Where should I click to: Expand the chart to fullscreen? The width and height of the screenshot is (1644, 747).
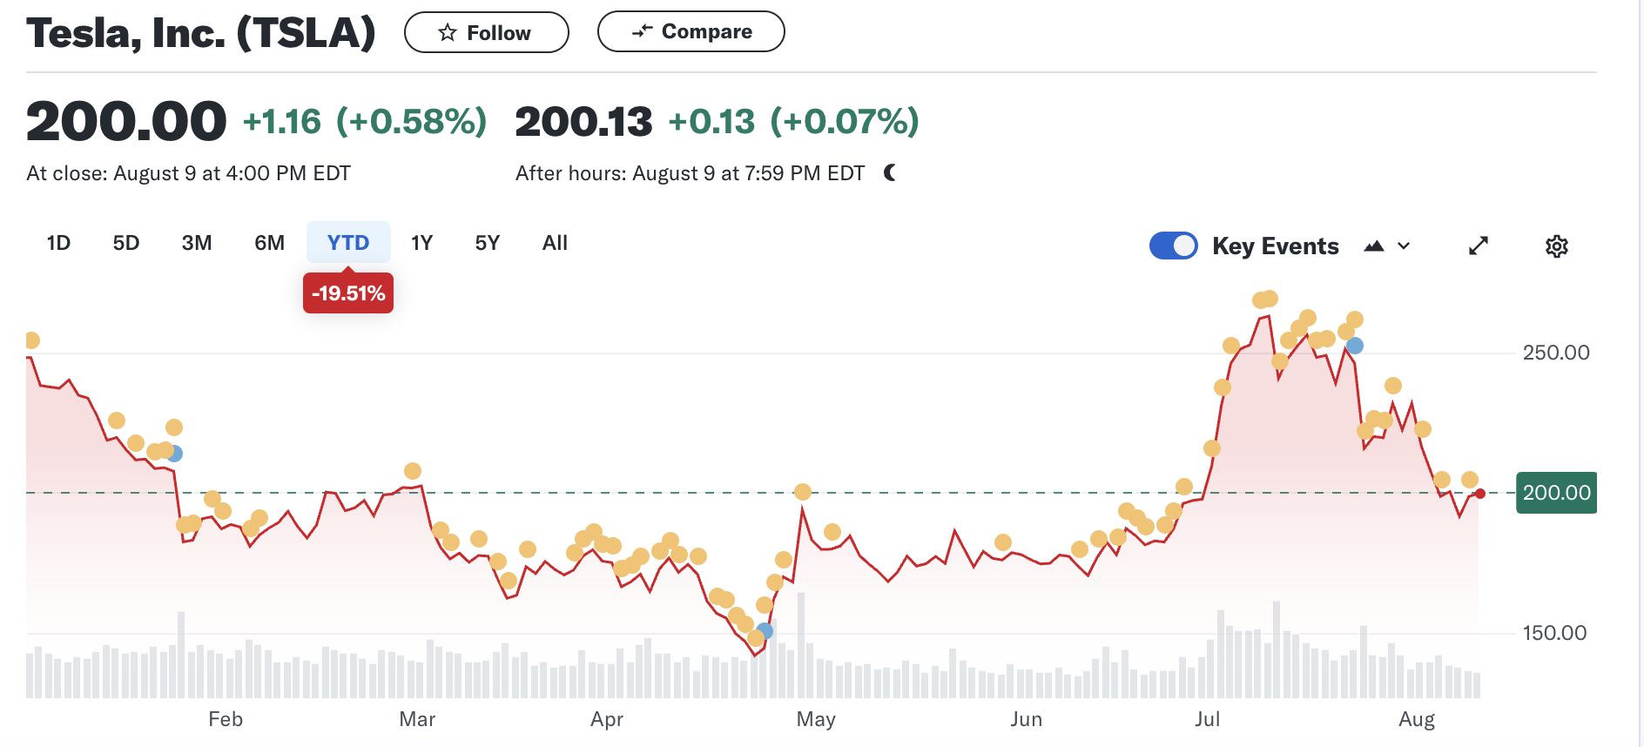pos(1478,246)
